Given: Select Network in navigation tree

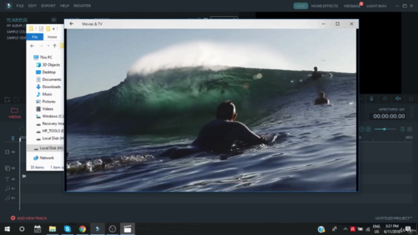Looking at the screenshot, I should [46, 158].
